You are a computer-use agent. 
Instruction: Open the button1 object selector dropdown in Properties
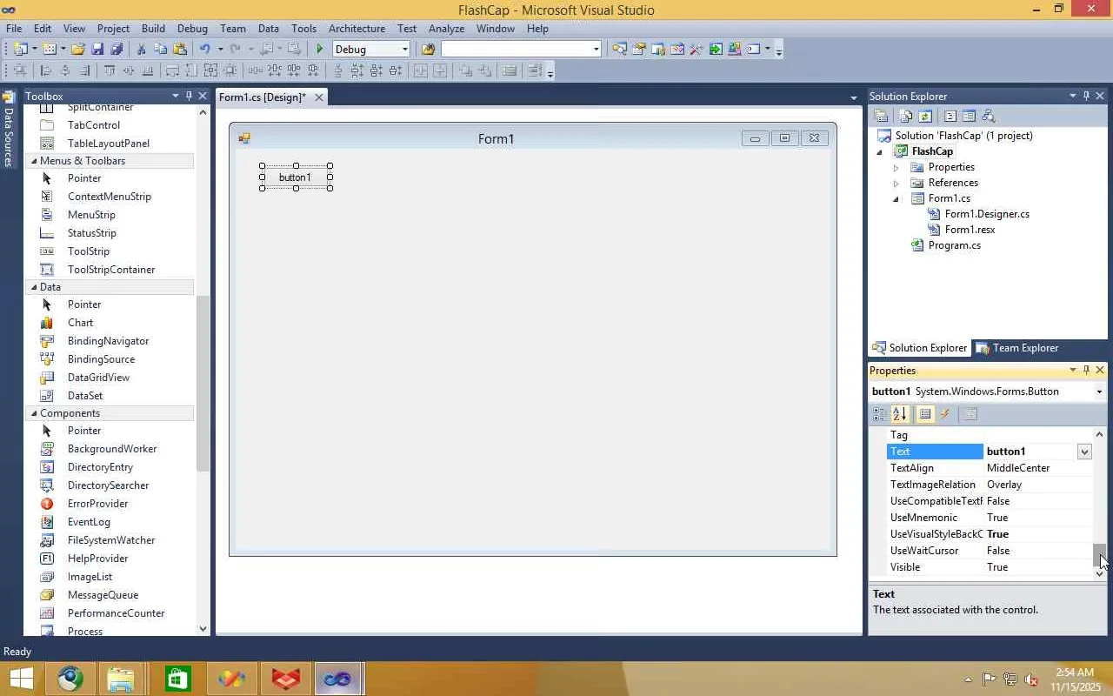point(1099,391)
